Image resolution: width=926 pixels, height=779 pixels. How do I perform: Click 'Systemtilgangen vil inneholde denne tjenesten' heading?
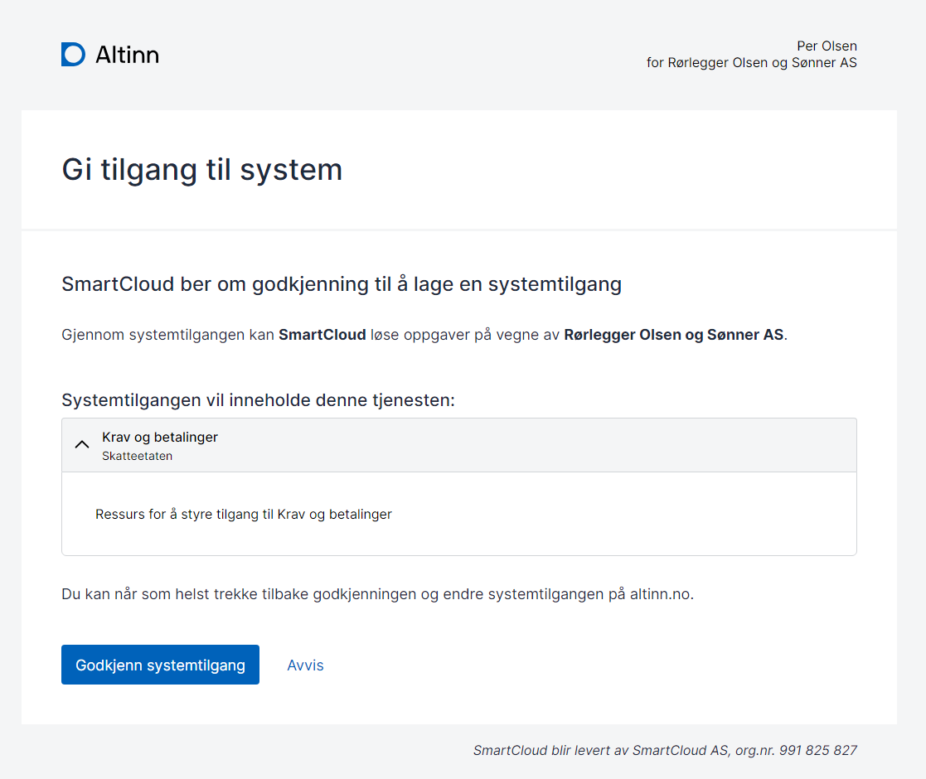(258, 400)
